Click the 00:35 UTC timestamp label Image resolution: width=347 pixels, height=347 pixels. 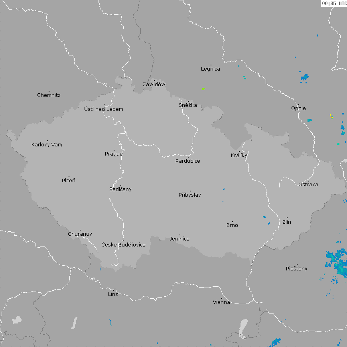[x=334, y=4]
